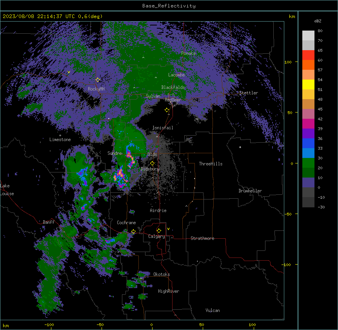Click the Limestone label

[60, 140]
